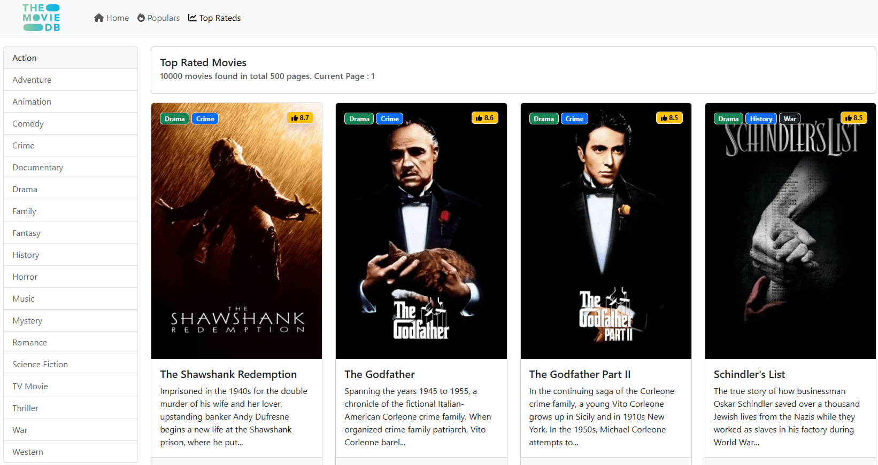878x465 pixels.
Task: Click the Crime tag on The Godfather poster
Action: [389, 119]
